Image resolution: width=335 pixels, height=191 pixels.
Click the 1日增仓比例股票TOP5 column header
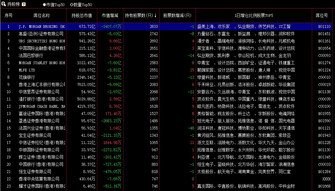point(254,15)
